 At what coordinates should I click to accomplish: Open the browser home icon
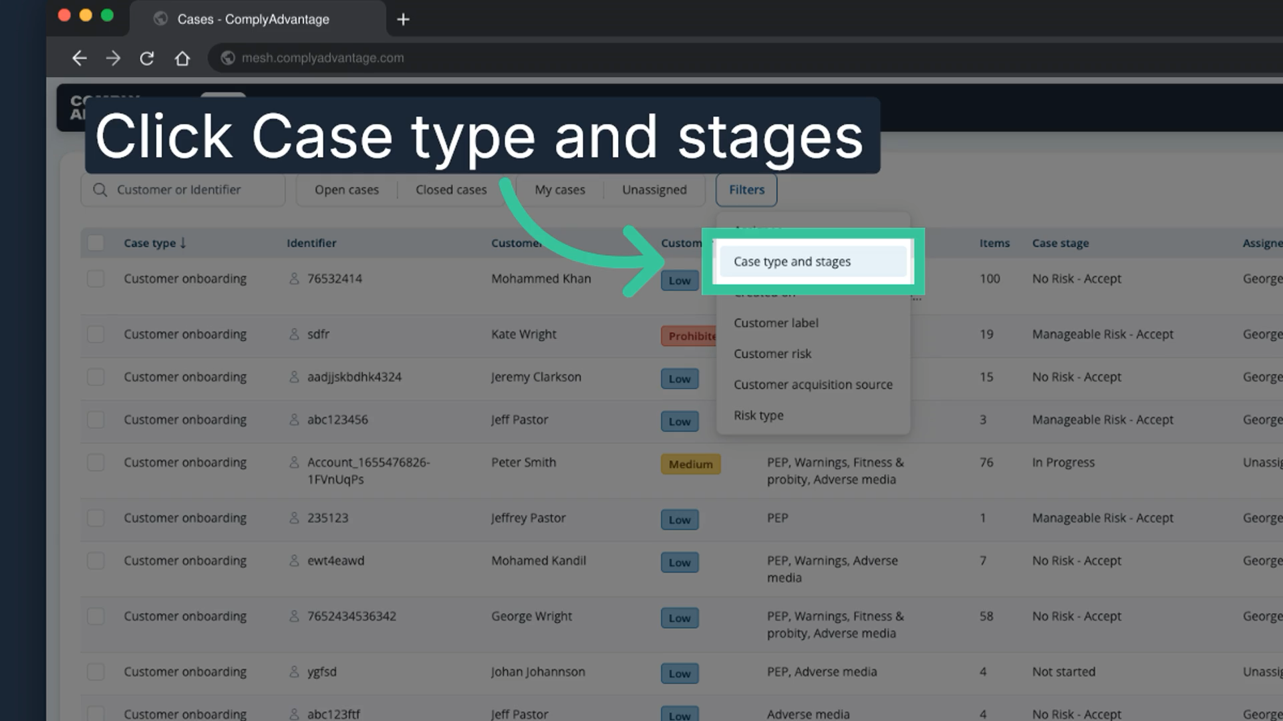(182, 58)
